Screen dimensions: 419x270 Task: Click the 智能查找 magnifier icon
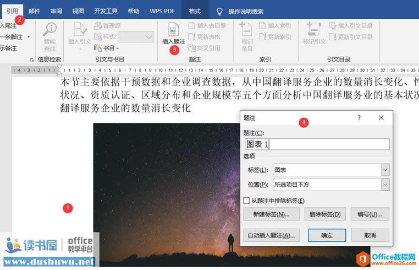click(49, 29)
